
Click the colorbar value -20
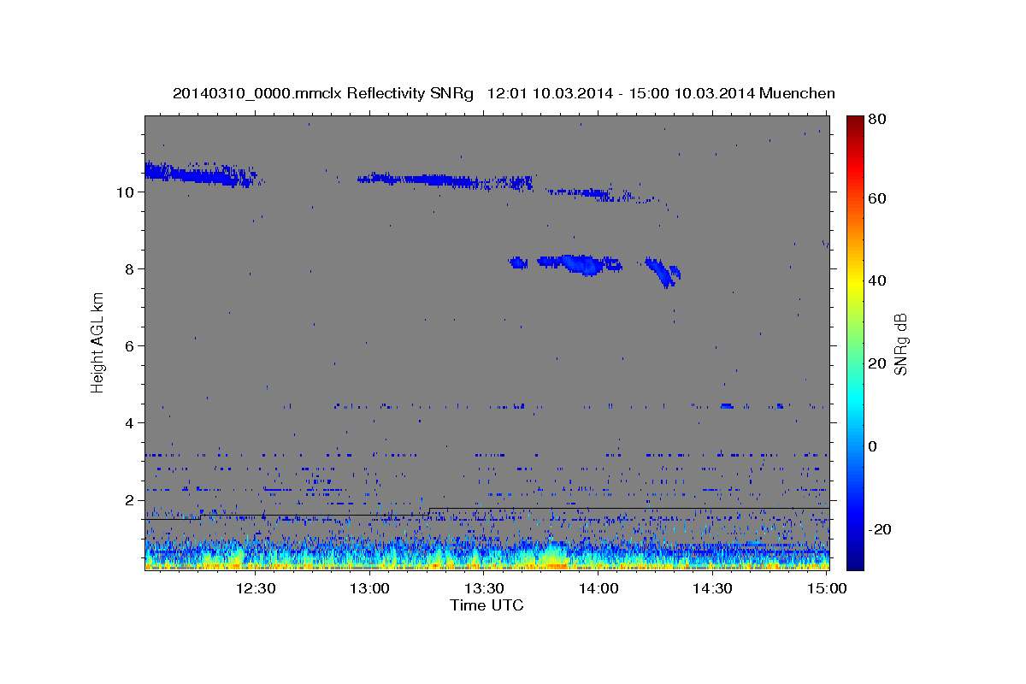pos(879,529)
